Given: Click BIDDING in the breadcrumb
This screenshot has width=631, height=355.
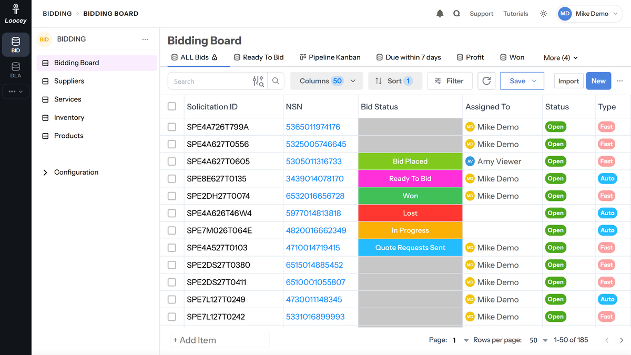Looking at the screenshot, I should pyautogui.click(x=57, y=14).
